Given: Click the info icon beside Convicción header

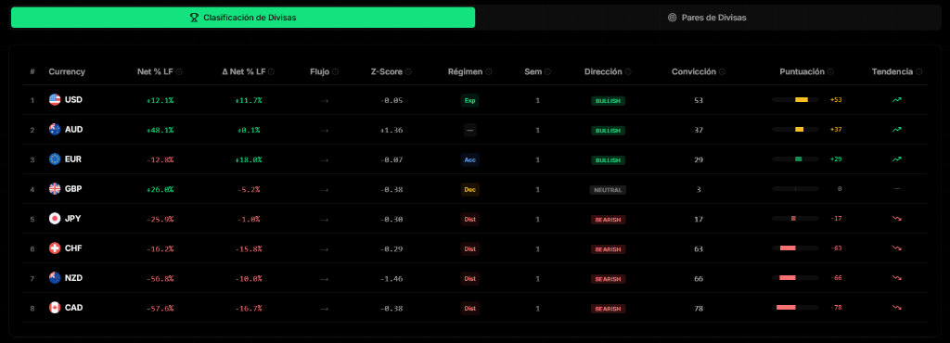Looking at the screenshot, I should tap(722, 72).
